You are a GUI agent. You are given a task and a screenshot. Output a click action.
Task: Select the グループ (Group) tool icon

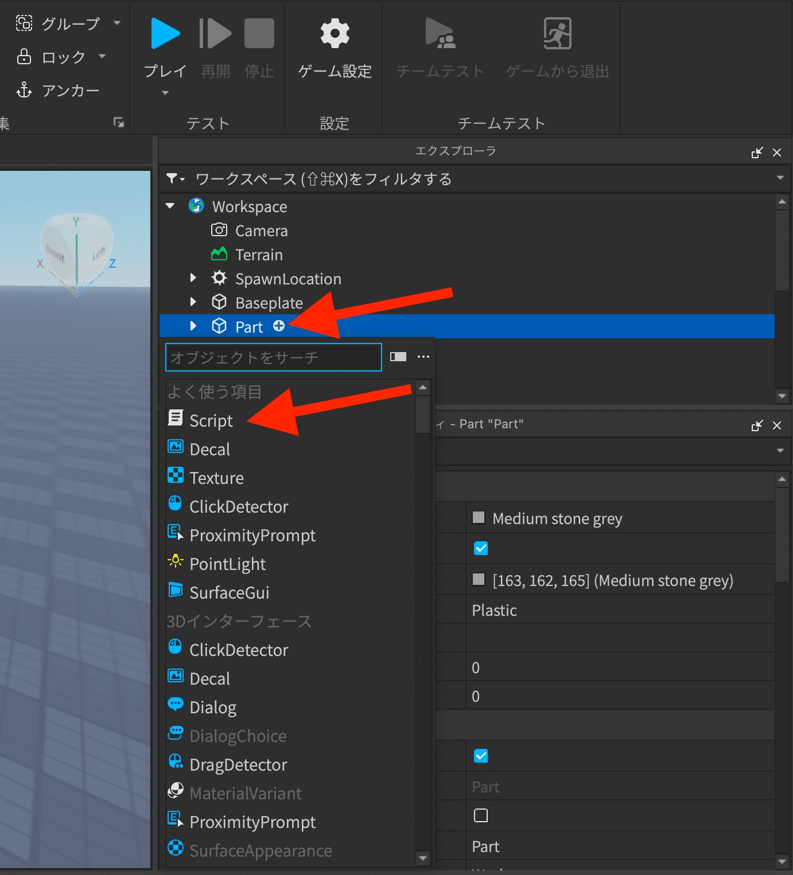coord(24,23)
